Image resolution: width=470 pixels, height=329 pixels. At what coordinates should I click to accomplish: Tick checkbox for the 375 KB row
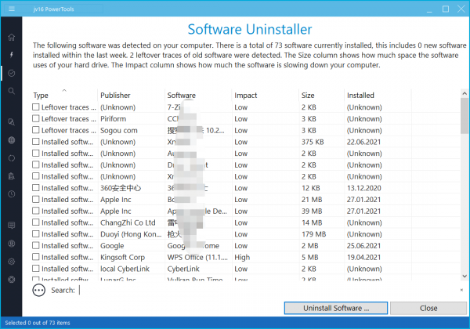(x=36, y=142)
